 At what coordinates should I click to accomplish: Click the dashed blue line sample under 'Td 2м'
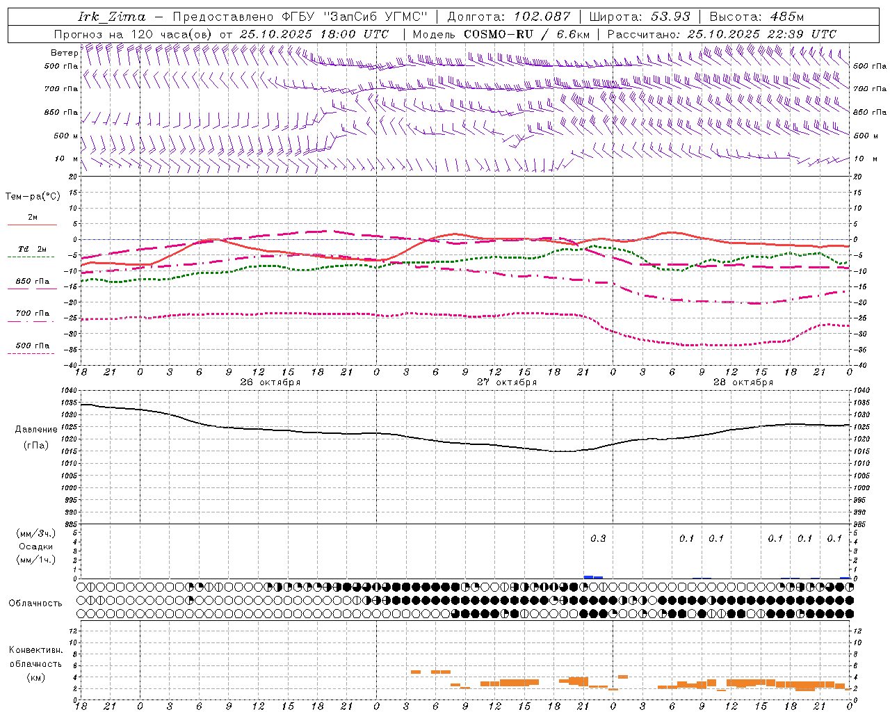32,257
